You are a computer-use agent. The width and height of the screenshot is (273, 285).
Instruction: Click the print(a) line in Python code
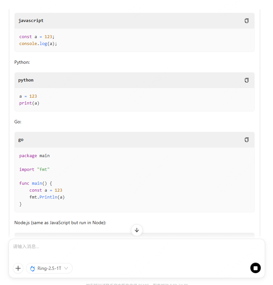29,103
